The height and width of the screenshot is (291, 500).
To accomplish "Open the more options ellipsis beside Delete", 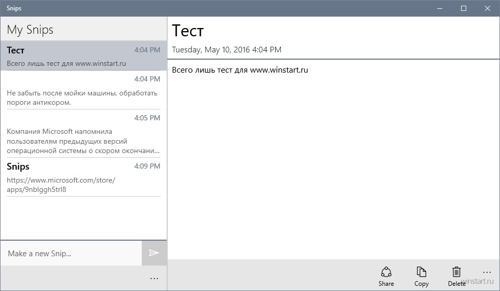I will pos(487,272).
